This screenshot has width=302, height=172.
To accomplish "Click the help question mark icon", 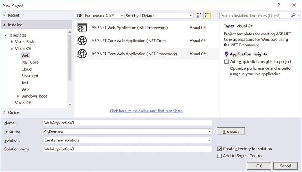I will [x=279, y=5].
